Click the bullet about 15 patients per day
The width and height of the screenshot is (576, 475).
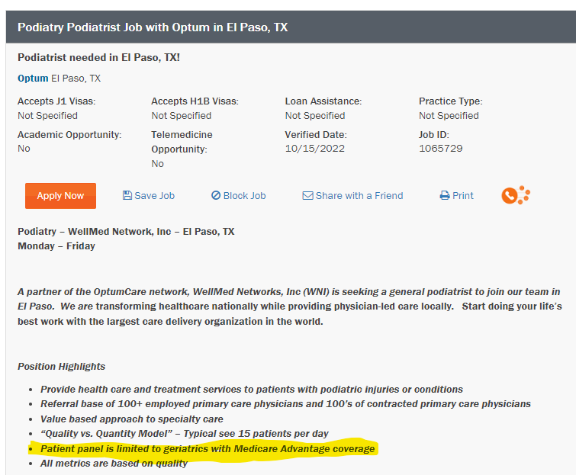point(185,434)
